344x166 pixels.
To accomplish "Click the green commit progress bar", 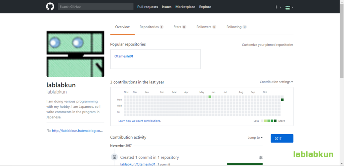I will 245,164.
